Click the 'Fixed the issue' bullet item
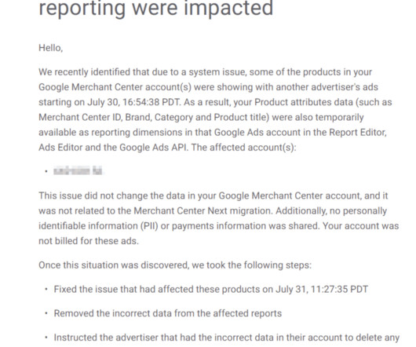 point(211,289)
